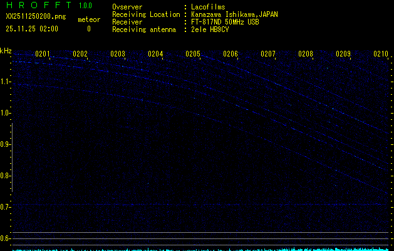The height and width of the screenshot is (251, 394).
Task: Click the 0209 time marker
Action: click(x=343, y=54)
